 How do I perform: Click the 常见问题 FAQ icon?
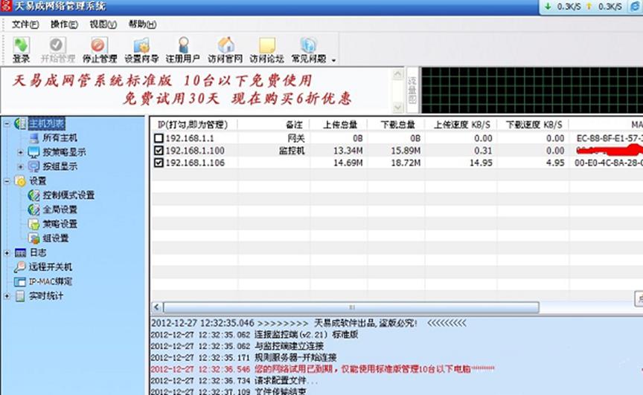coord(308,45)
